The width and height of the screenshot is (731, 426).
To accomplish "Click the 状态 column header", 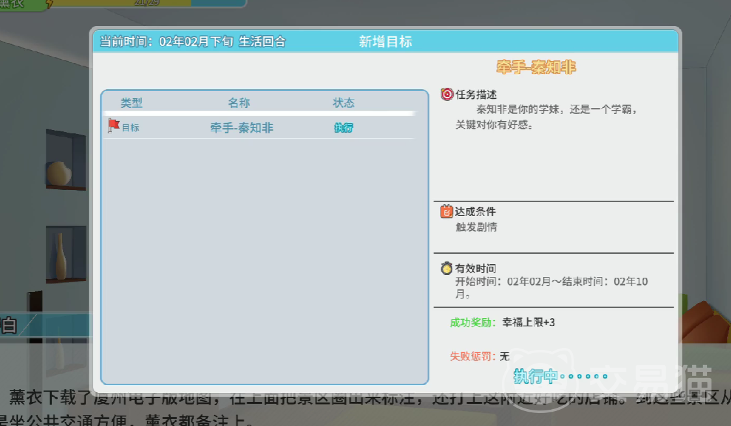I will point(344,103).
